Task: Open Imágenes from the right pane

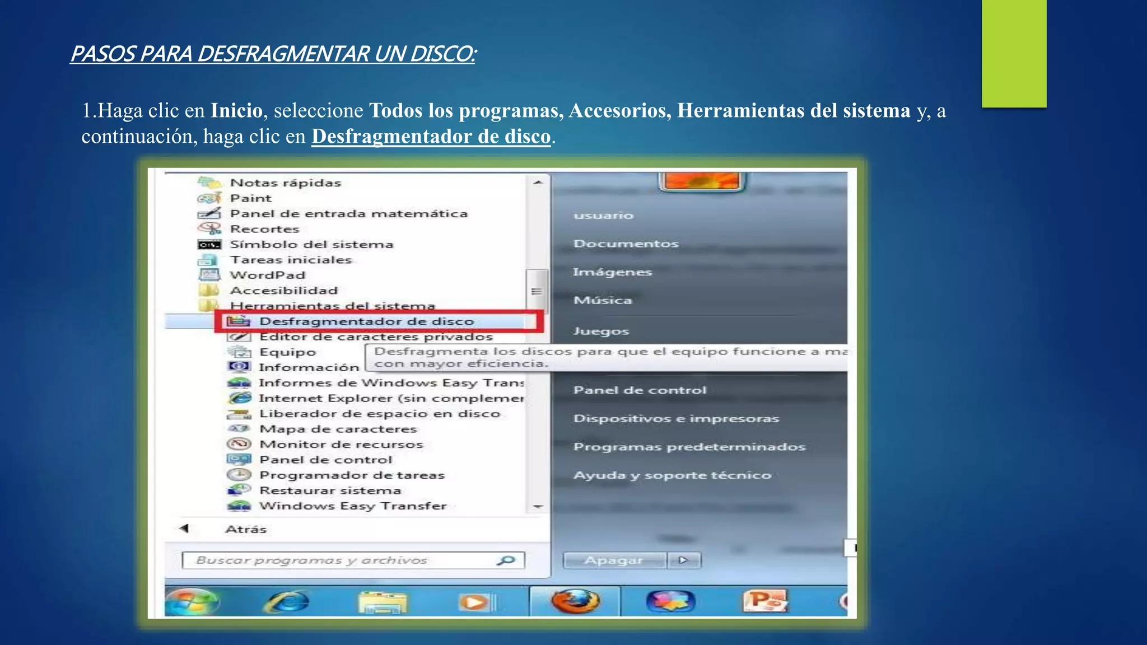Action: point(612,272)
